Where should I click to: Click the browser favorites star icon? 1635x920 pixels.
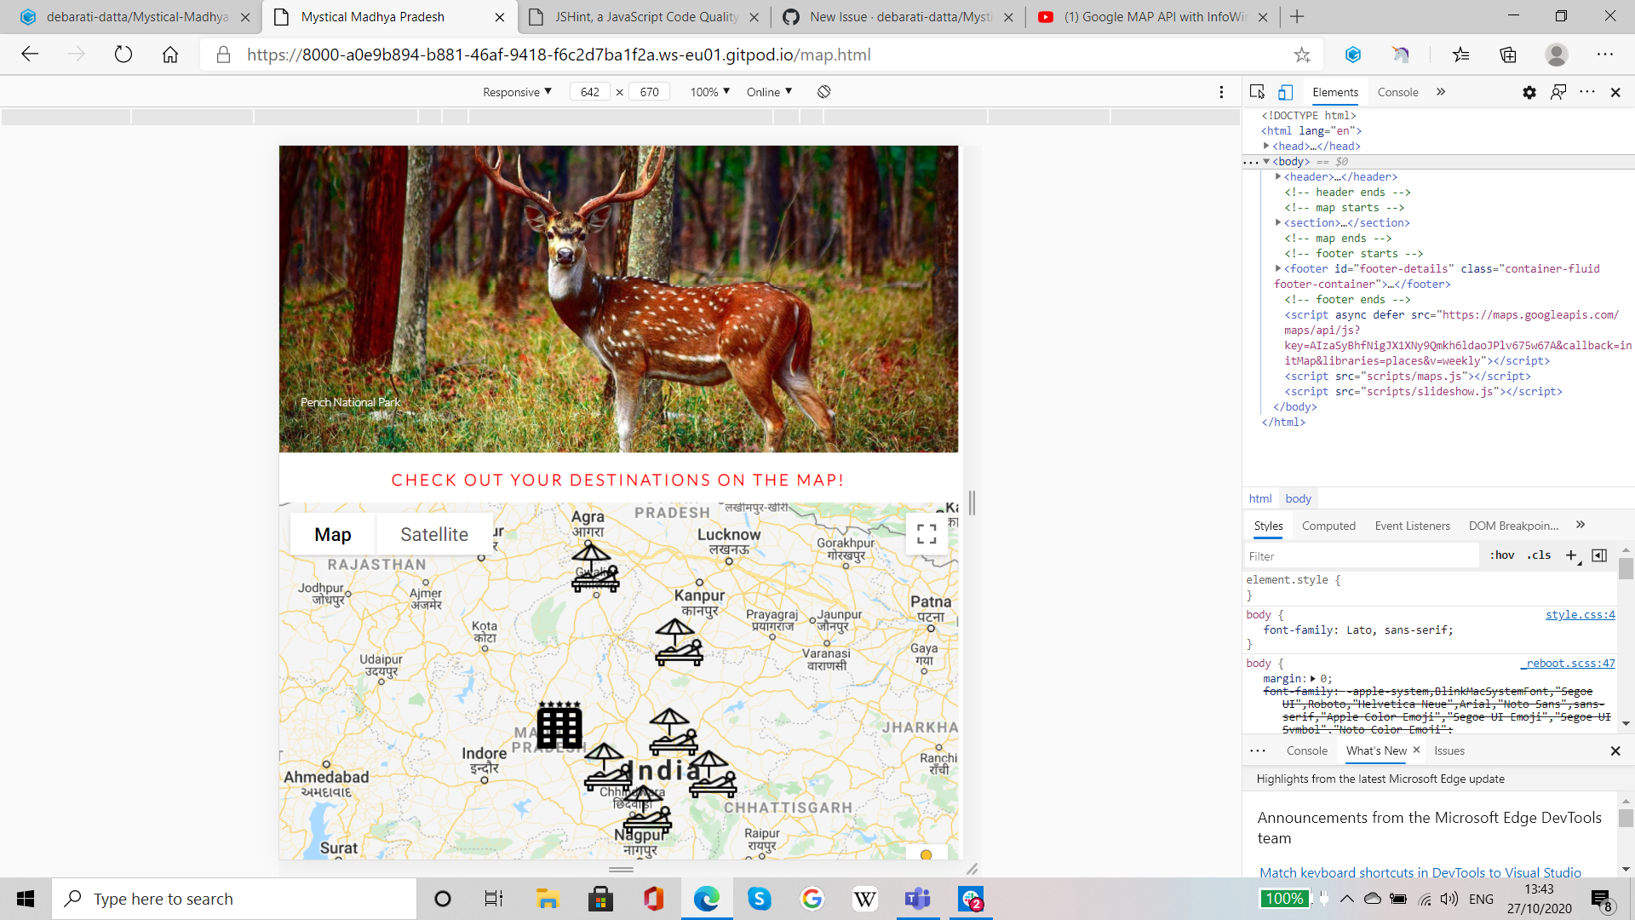point(1302,55)
